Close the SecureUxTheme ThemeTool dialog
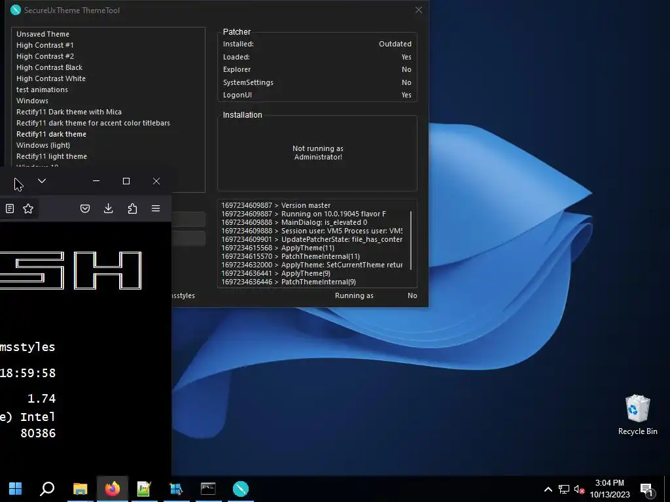Viewport: 670px width, 502px height. point(419,10)
